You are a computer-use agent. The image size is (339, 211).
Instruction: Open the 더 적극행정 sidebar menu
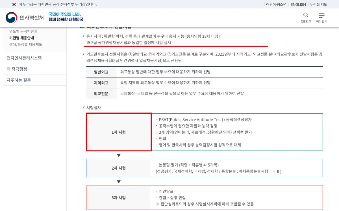click(34, 69)
